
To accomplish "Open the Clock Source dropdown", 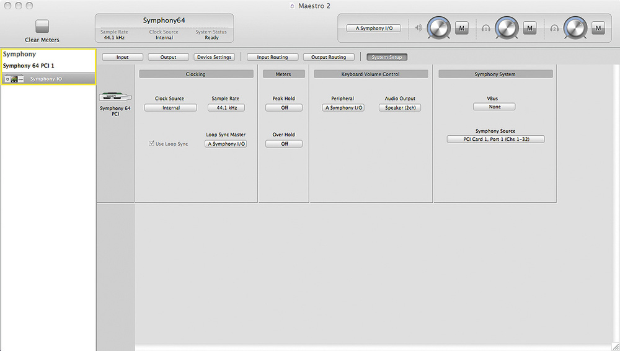I will pos(170,108).
